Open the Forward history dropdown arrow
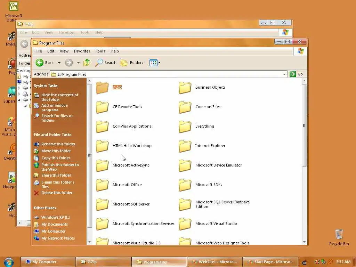 tap(78, 63)
